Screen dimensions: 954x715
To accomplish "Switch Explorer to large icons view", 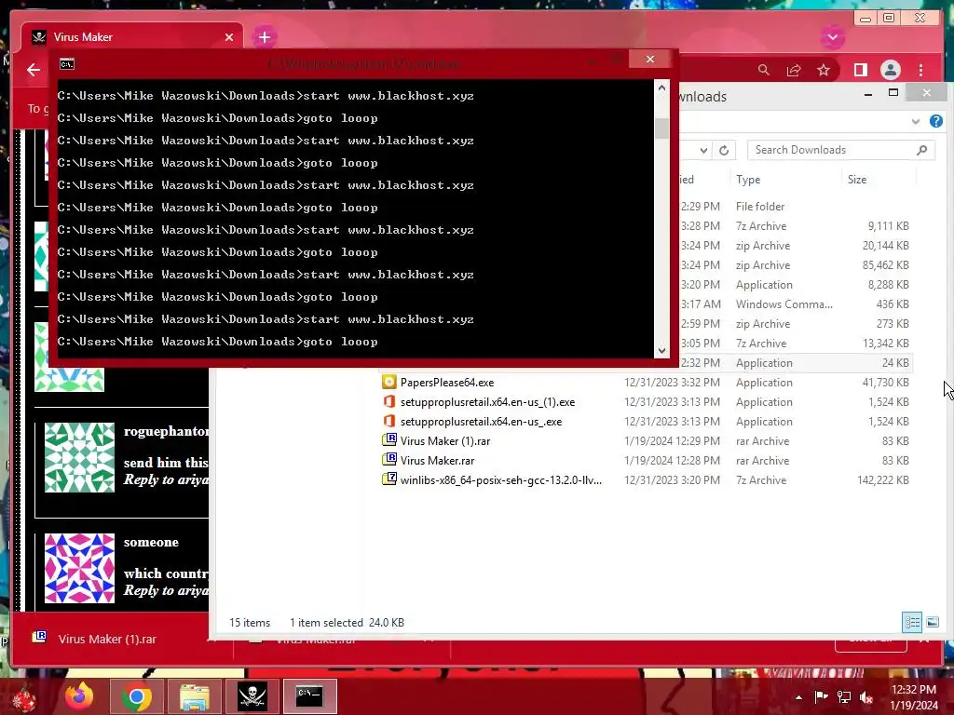I will (x=932, y=622).
